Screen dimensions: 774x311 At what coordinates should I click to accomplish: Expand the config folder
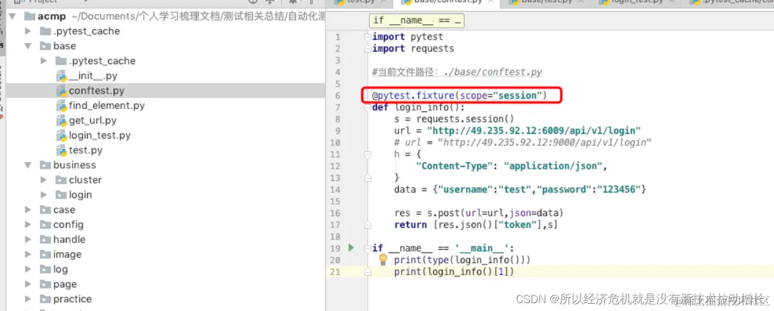(28, 224)
